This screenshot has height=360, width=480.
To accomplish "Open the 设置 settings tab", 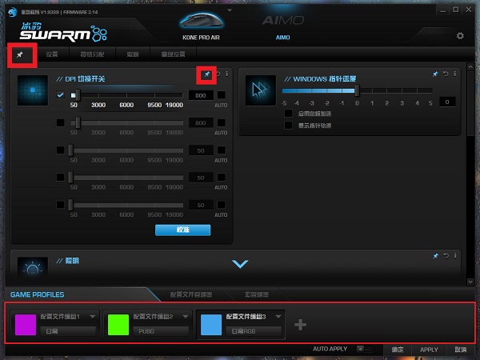I will pyautogui.click(x=52, y=54).
